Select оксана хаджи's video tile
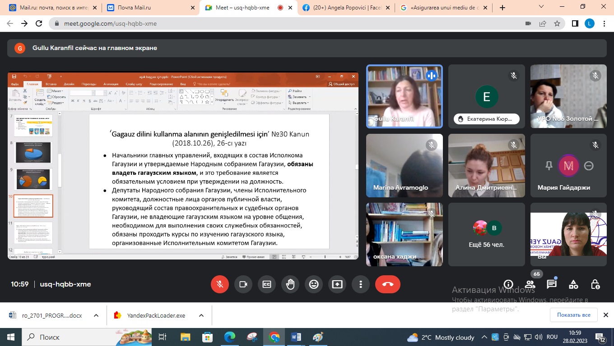Screen dimensions: 614x346 coord(405,234)
